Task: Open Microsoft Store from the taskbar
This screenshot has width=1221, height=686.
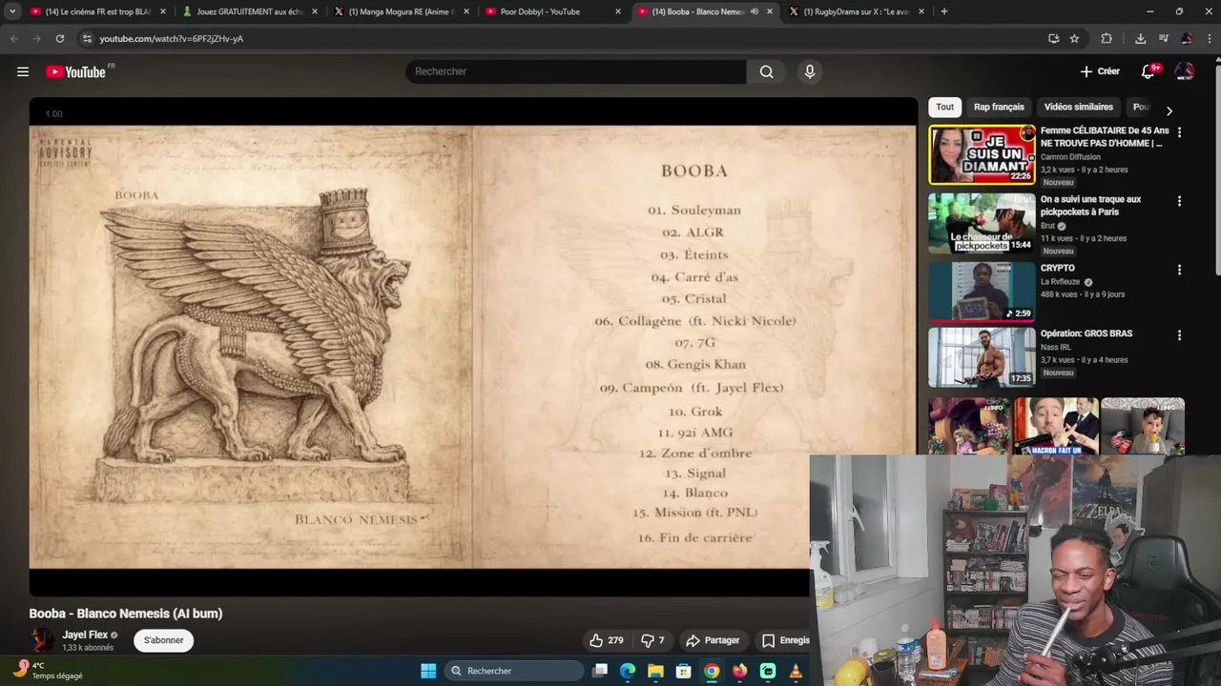Action: click(683, 671)
